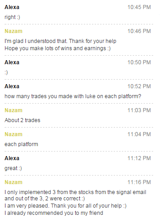Click the smiley-only message from Alexa
Viewport: 164px width, 223px height.
[6, 72]
